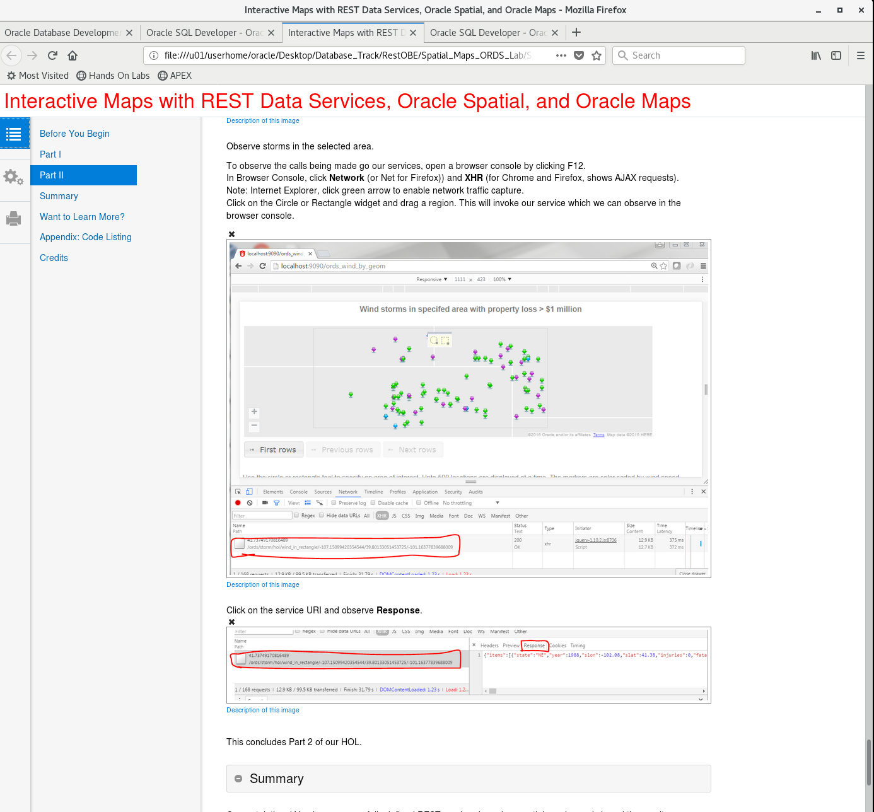Viewport: 874px width, 812px height.
Task: Click Description link above Observe storms text
Action: coord(263,120)
